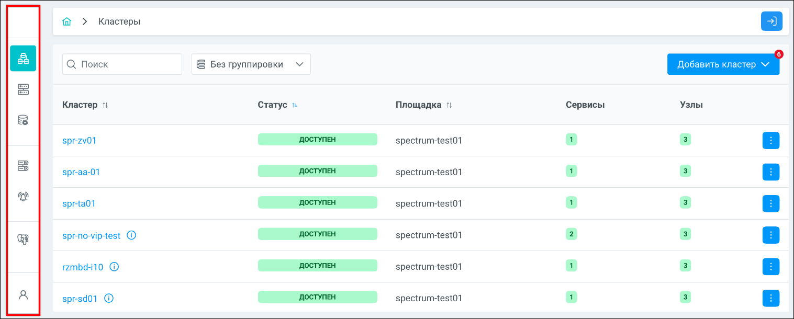Expand the "Без группировки" grouping dropdown
The width and height of the screenshot is (794, 319).
[251, 64]
